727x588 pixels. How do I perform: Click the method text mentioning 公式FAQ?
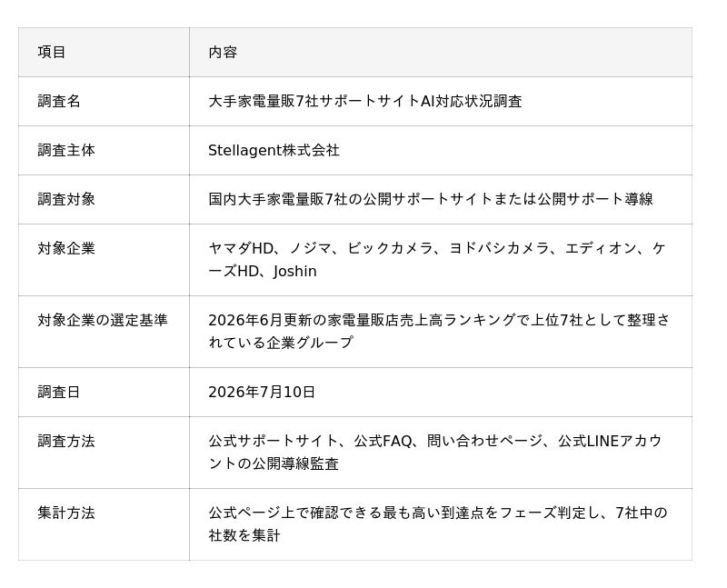click(x=435, y=452)
